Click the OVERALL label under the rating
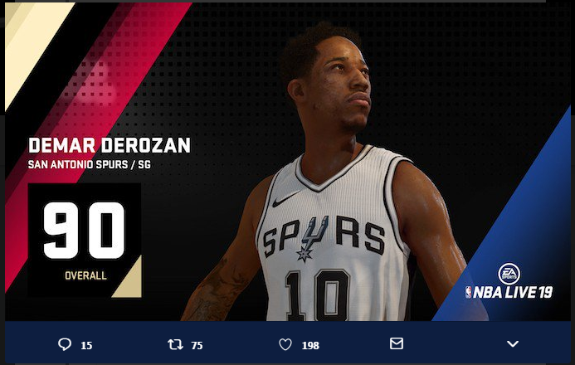The width and height of the screenshot is (575, 365). pyautogui.click(x=85, y=275)
